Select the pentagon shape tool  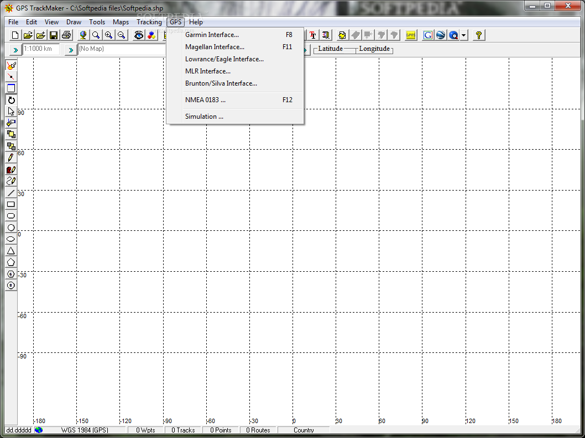(x=11, y=262)
